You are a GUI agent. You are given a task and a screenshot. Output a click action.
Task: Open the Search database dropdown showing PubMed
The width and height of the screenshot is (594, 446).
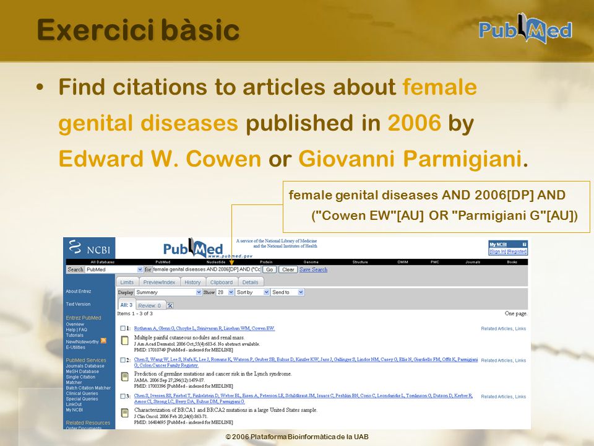(x=114, y=269)
